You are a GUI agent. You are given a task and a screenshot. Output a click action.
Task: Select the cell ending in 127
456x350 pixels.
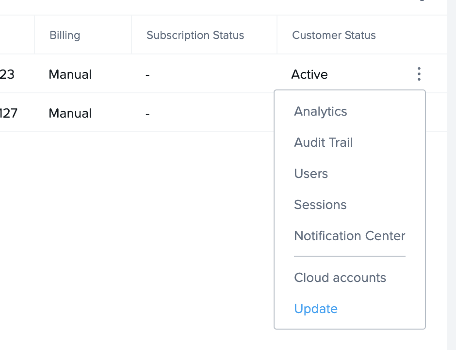point(9,113)
